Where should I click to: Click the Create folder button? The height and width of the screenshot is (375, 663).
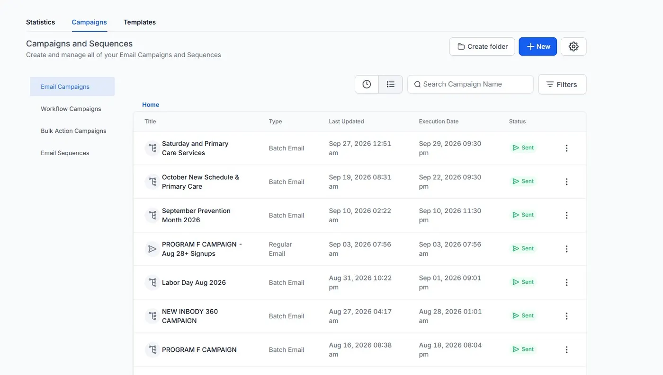(x=482, y=46)
